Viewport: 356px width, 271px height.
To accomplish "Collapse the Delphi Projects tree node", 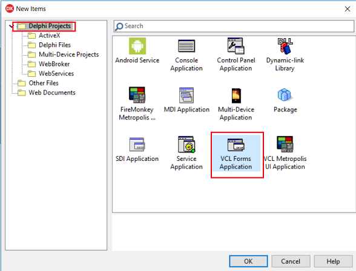I will click(x=11, y=26).
